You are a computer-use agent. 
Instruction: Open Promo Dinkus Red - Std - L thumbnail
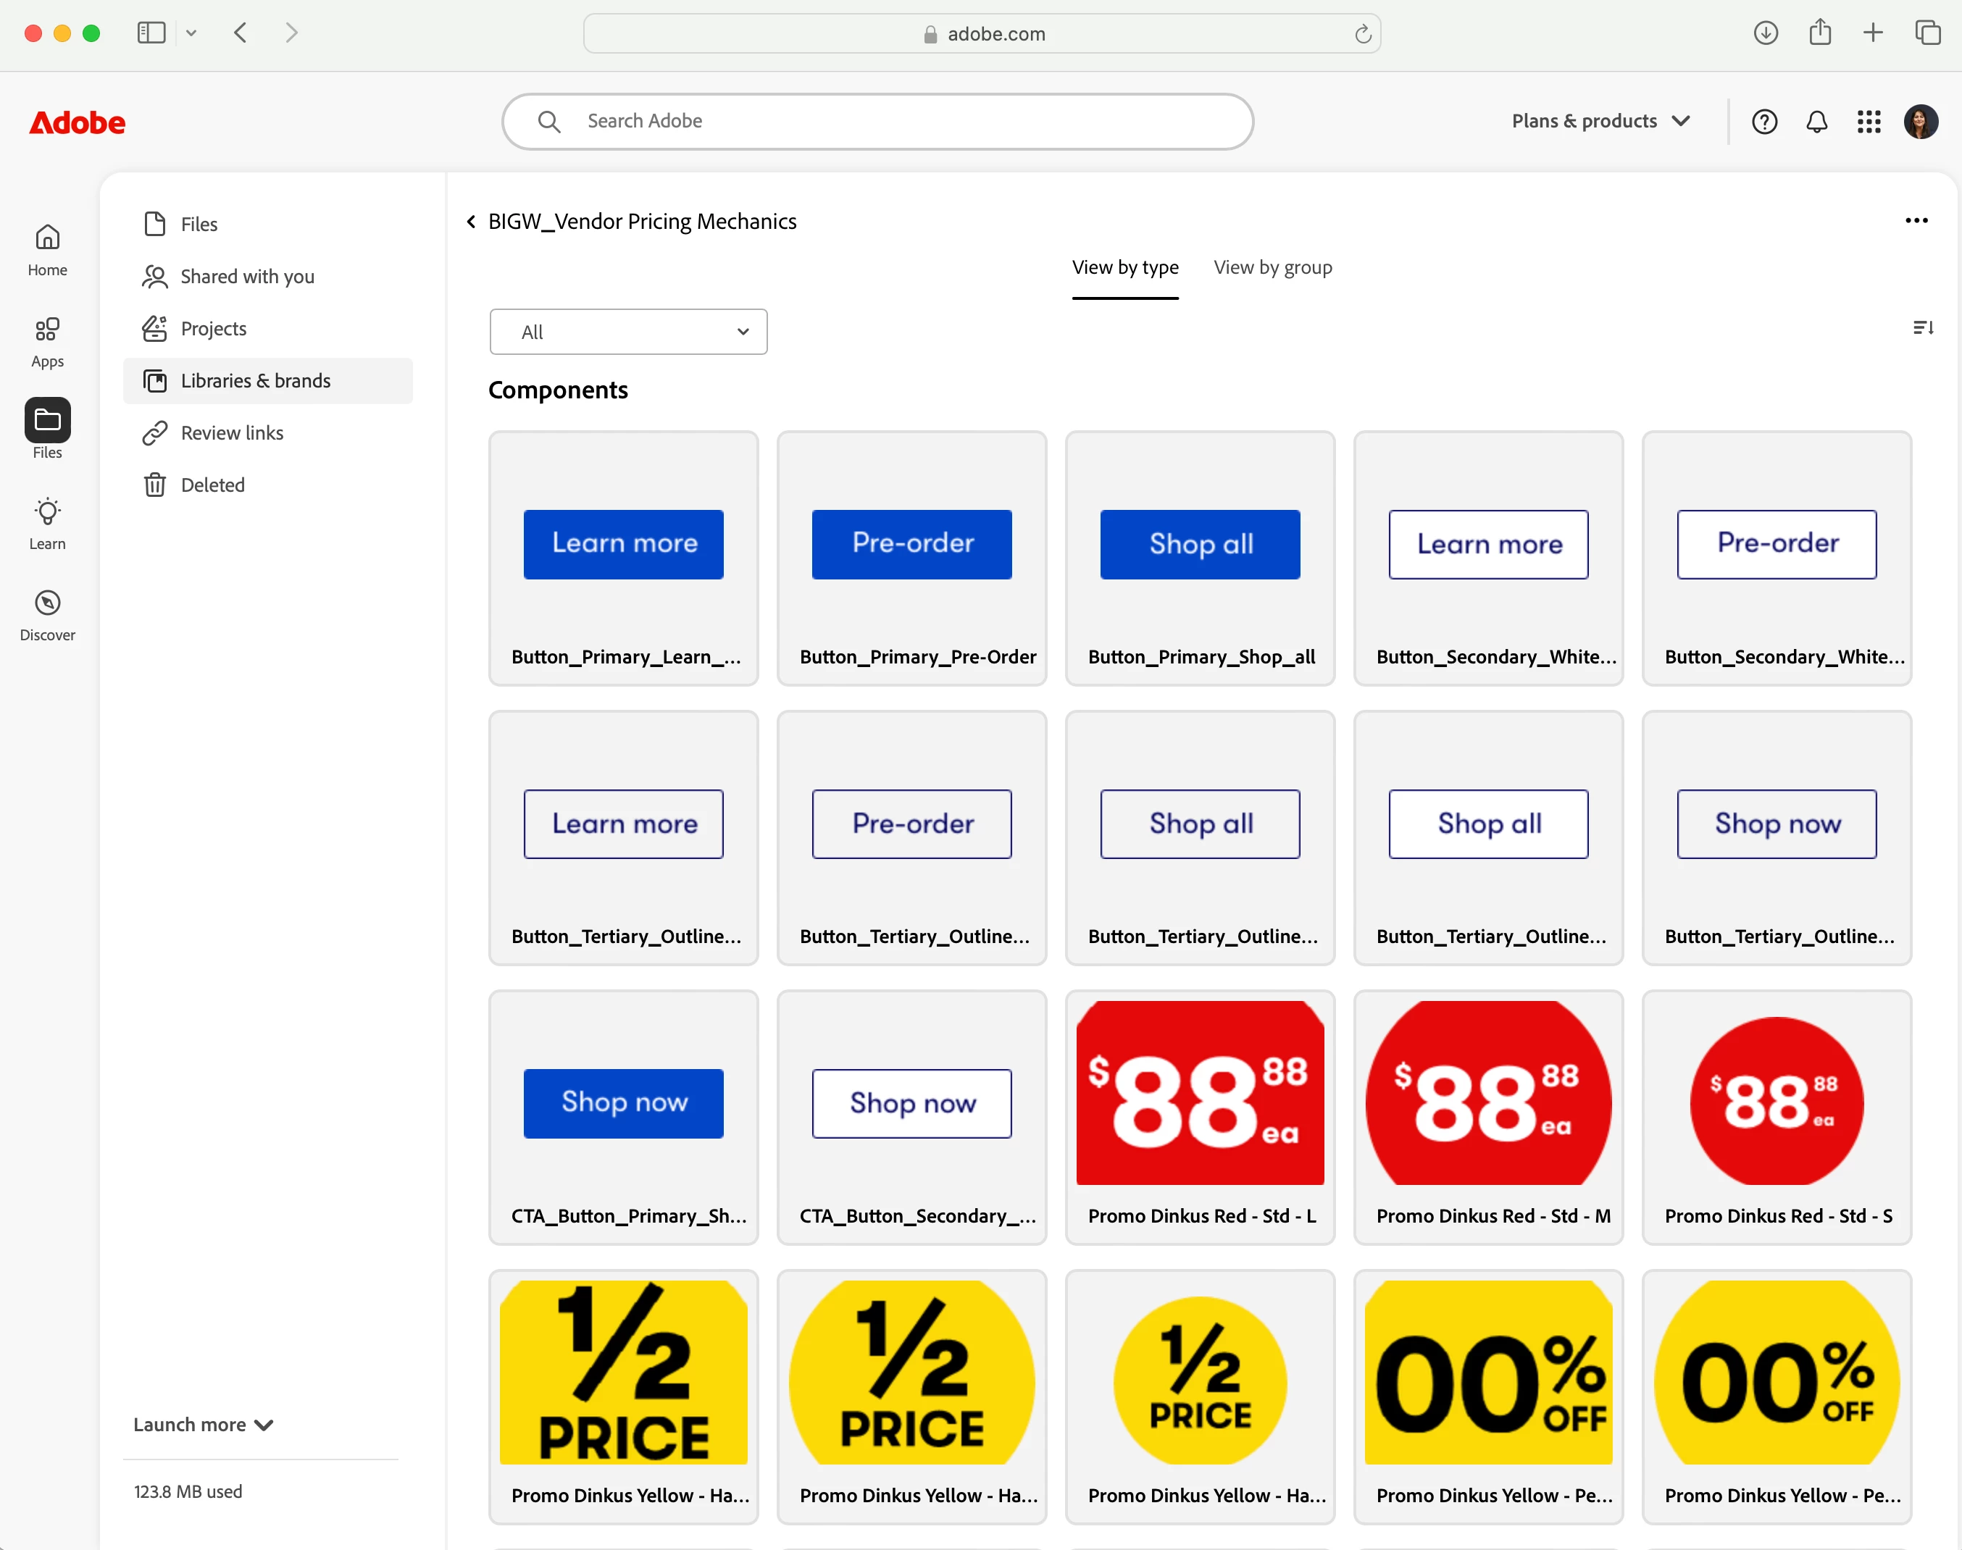click(x=1199, y=1093)
